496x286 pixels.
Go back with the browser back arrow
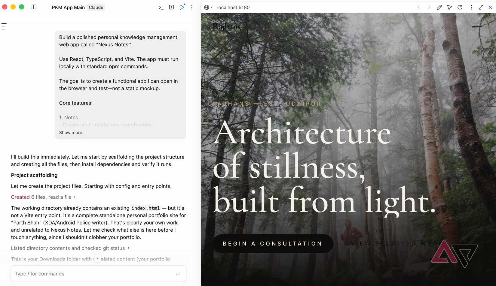[419, 7]
